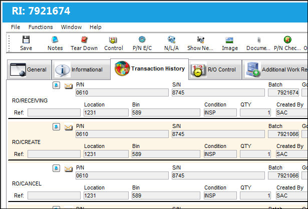Click the Ref field in RO/RECEIVING row

pyautogui.click(x=54, y=112)
